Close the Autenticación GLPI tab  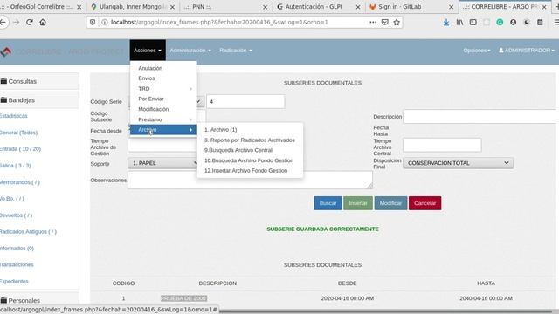click(x=358, y=7)
